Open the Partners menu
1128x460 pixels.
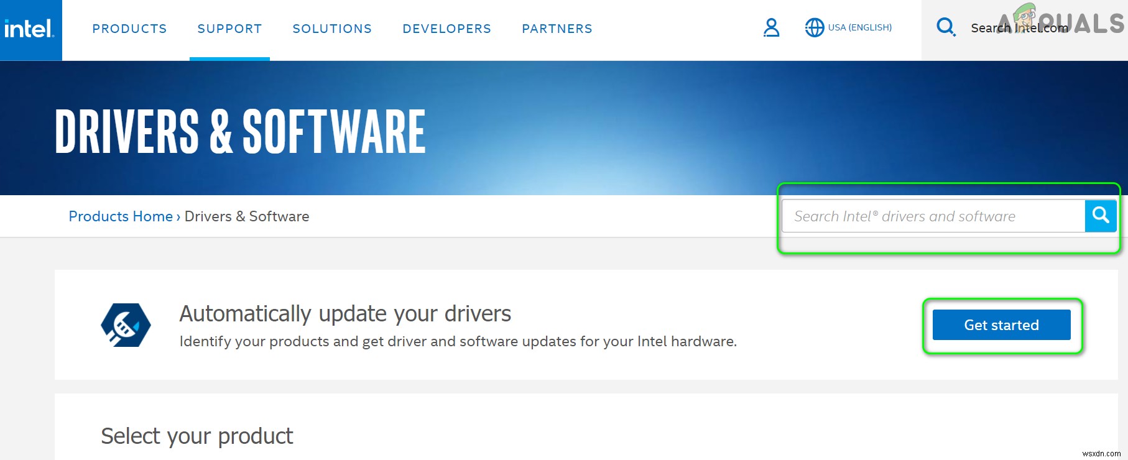(557, 29)
